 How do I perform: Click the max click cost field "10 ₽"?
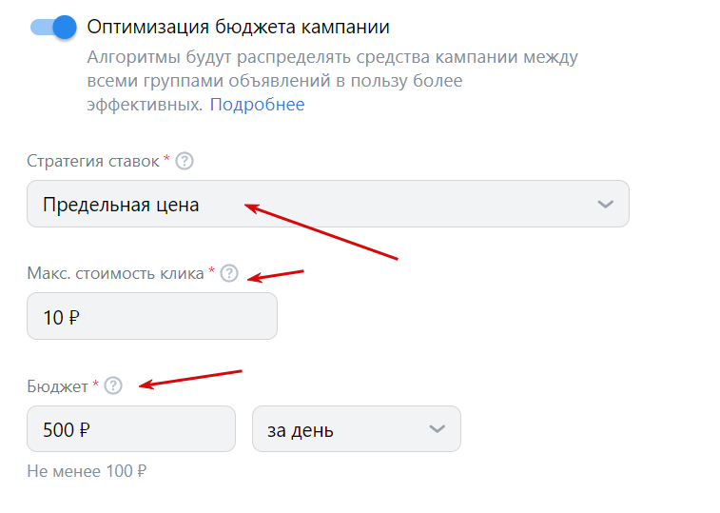coord(152,316)
